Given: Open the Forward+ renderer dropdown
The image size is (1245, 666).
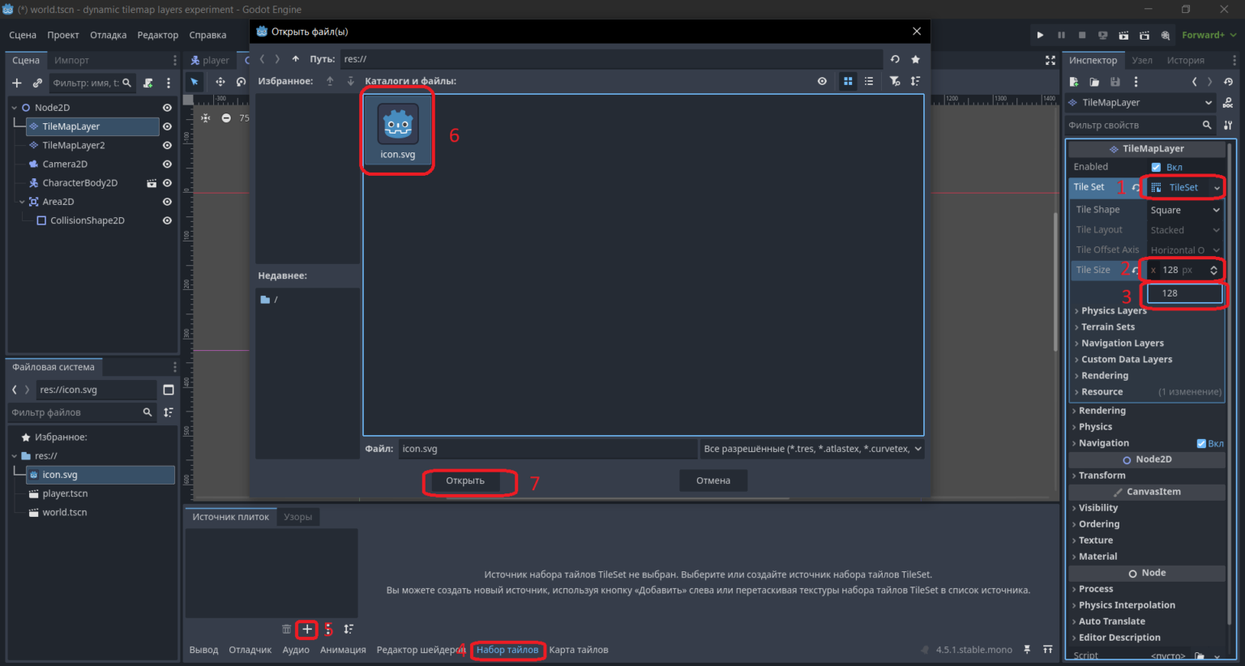Looking at the screenshot, I should pos(1209,36).
